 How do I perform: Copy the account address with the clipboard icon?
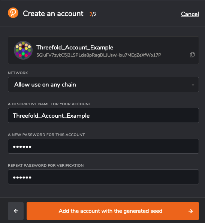[x=192, y=55]
